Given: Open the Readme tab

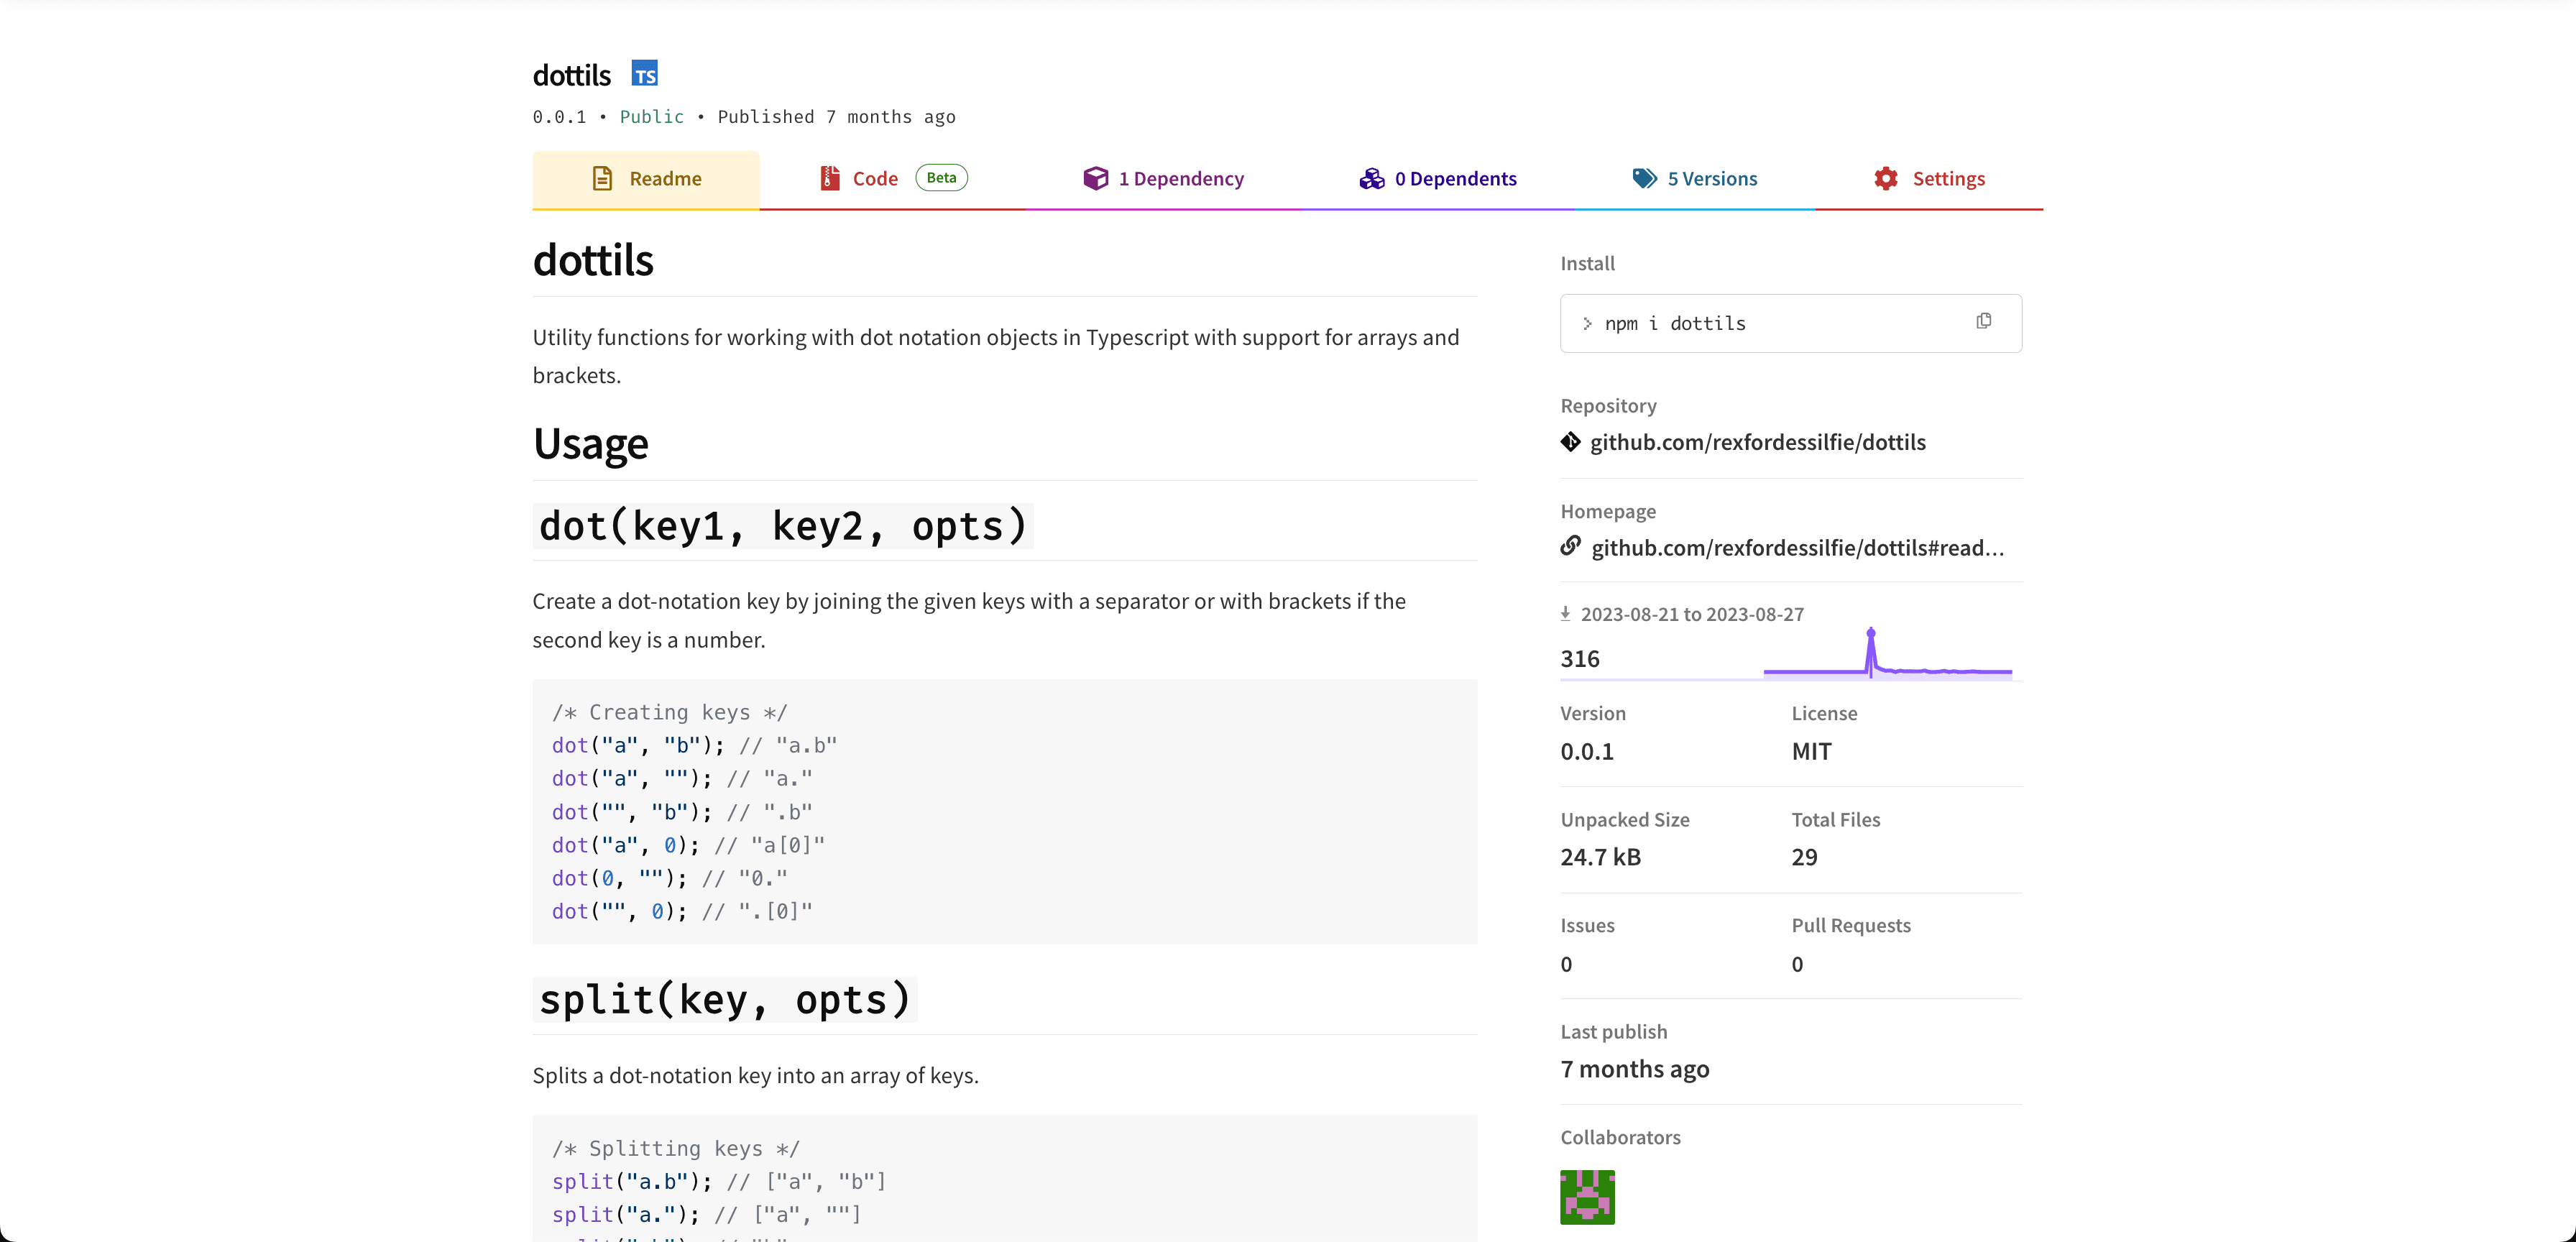Looking at the screenshot, I should [646, 180].
